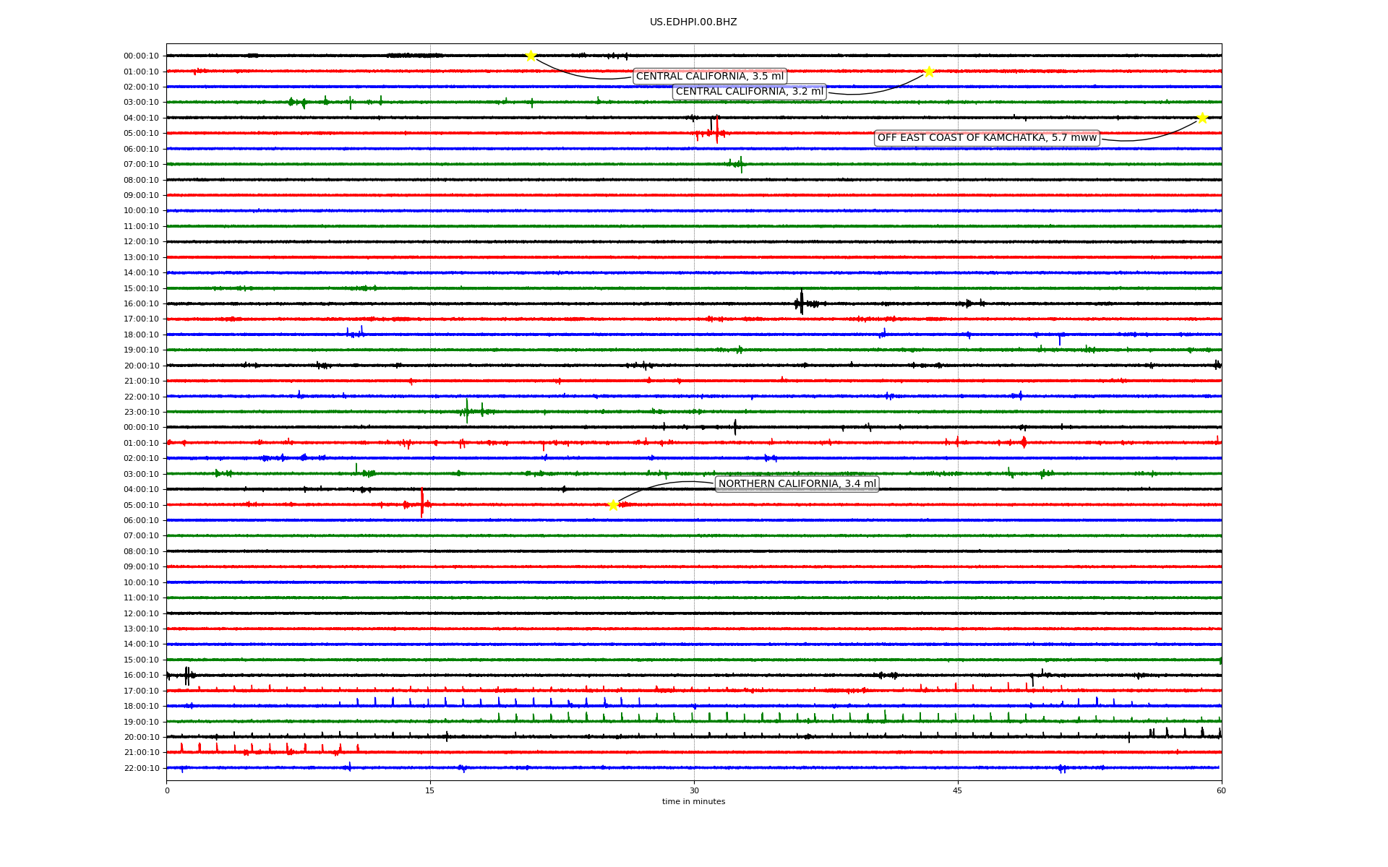Click the first 03:00:10 row label
The height and width of the screenshot is (867, 1388).
[x=141, y=103]
